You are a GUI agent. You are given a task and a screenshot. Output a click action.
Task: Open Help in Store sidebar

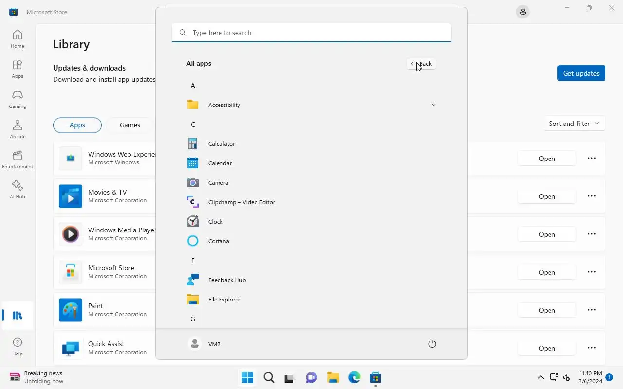18,347
